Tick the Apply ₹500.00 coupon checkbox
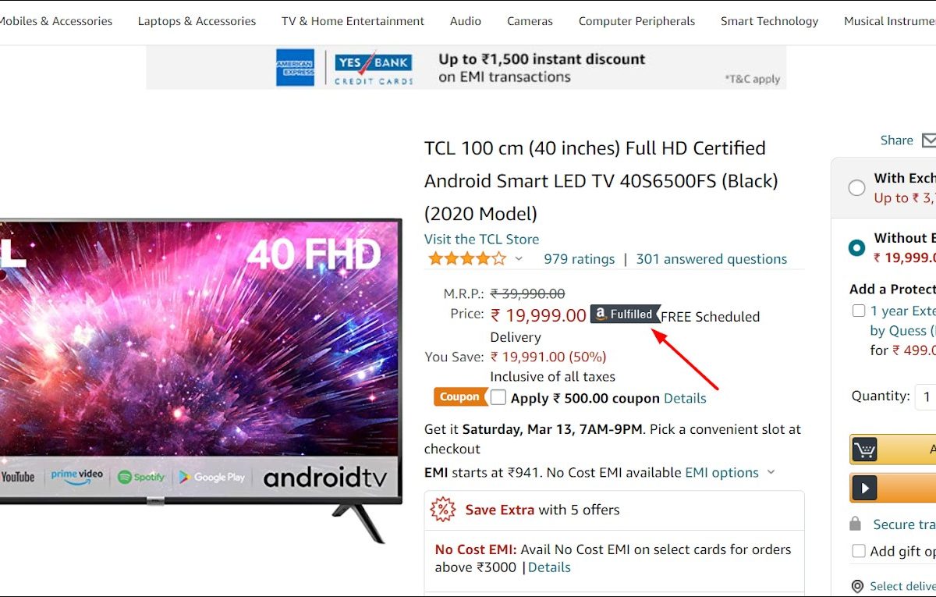Screen dimensions: 936x597 [x=498, y=397]
